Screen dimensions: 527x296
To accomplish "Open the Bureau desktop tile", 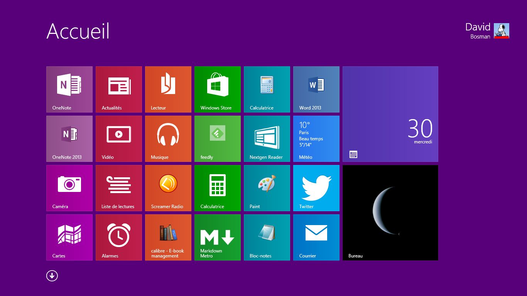I will coord(390,213).
